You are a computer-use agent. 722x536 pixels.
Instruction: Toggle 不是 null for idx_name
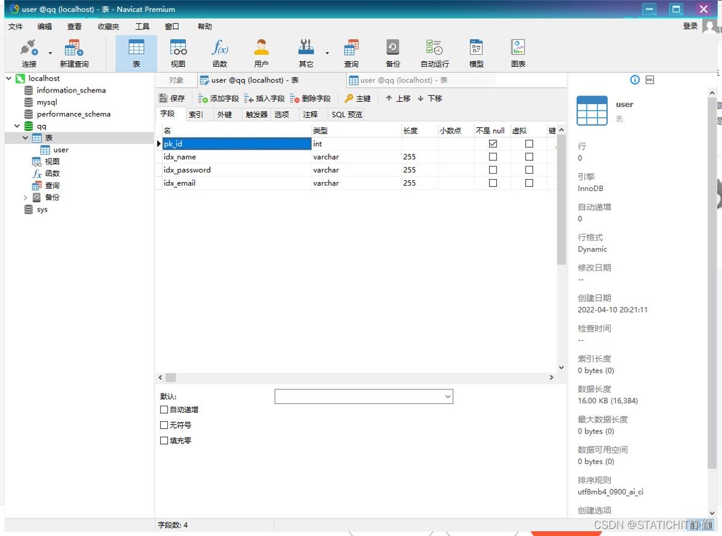coord(493,157)
